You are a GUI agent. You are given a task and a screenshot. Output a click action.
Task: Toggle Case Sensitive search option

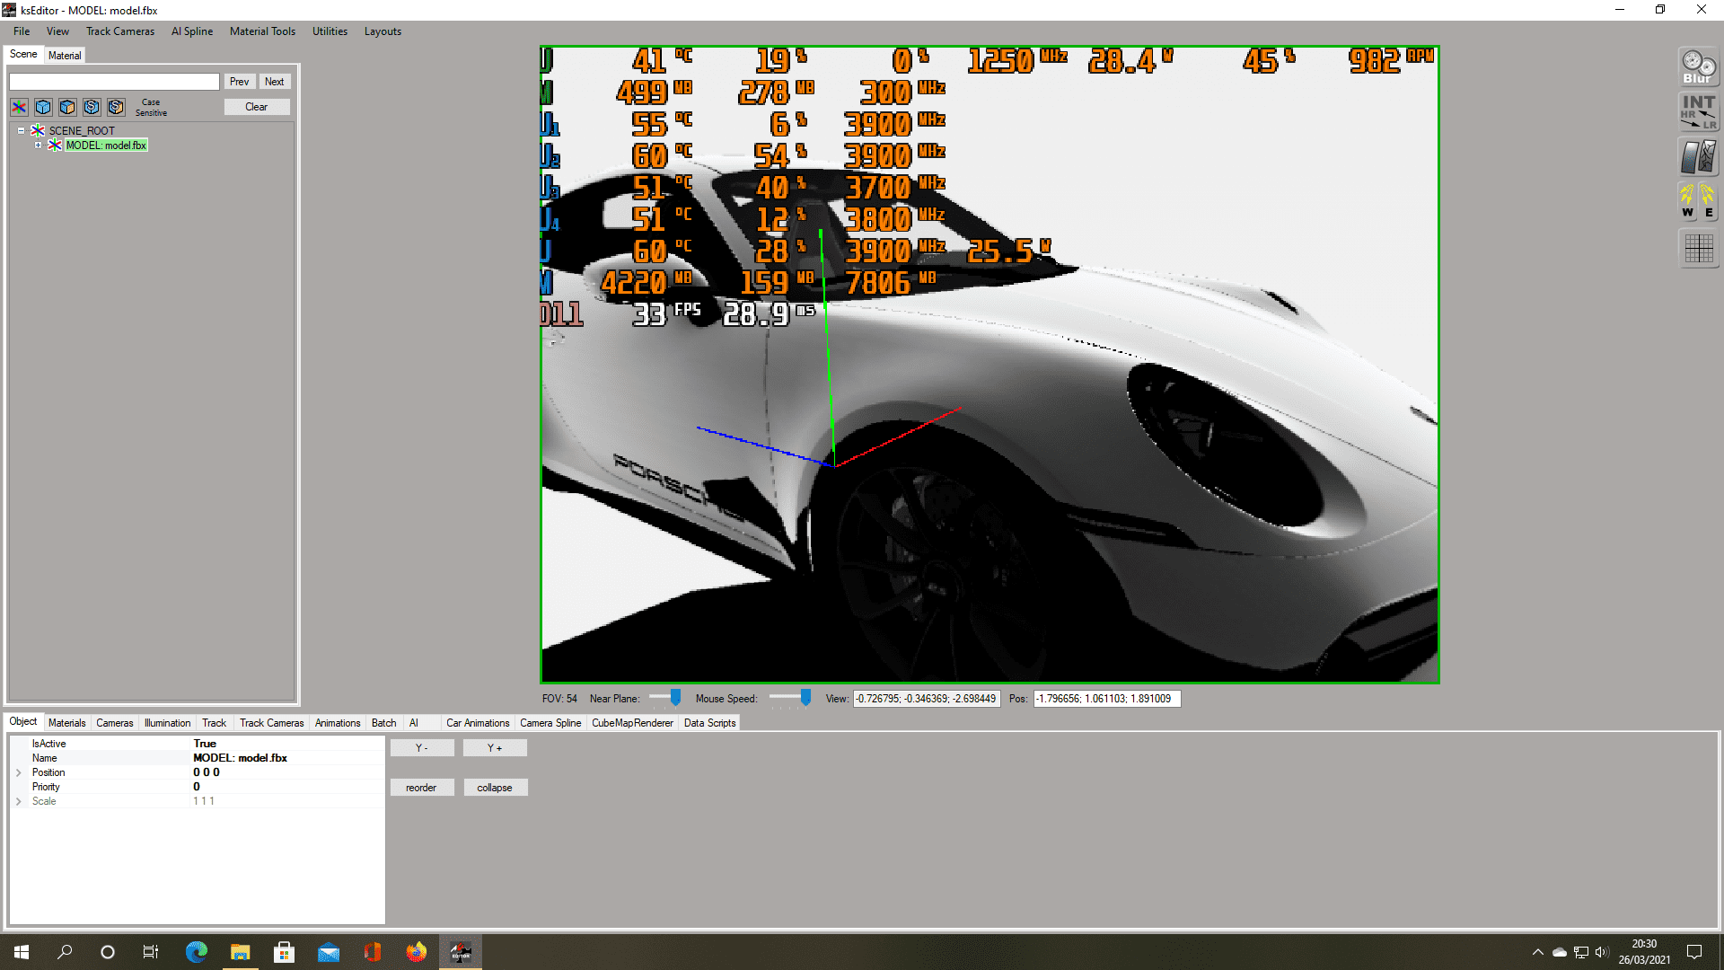[151, 108]
